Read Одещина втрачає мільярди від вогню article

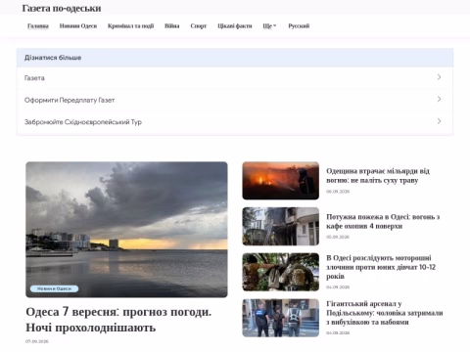378,176
